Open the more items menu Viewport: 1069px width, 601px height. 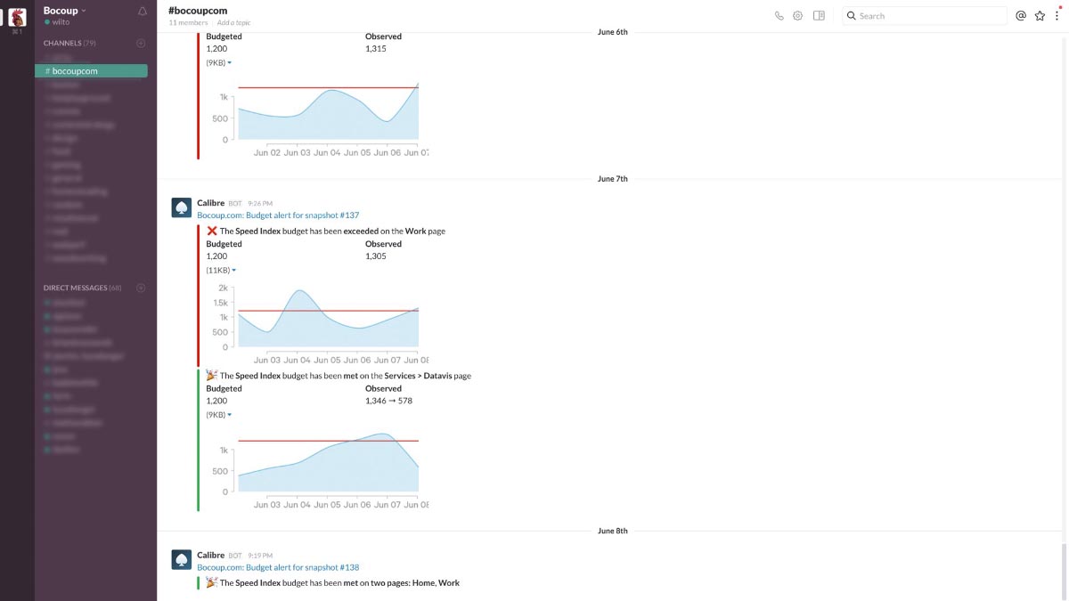pos(1057,15)
